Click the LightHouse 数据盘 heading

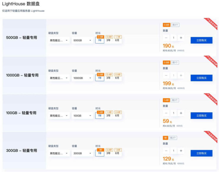(21, 4)
